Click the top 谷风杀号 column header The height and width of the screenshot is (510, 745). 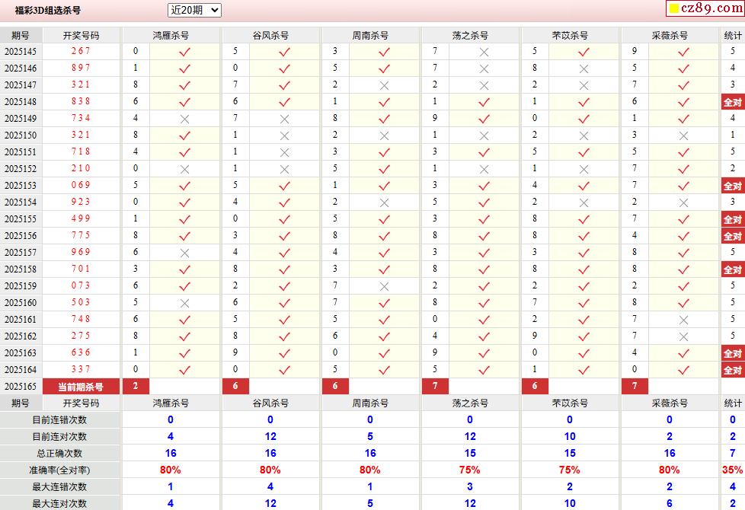pyautogui.click(x=271, y=35)
